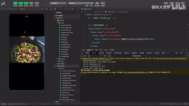Open arrow-left.png in the file tree
Viewport: 189px width, 106px height.
point(66,25)
